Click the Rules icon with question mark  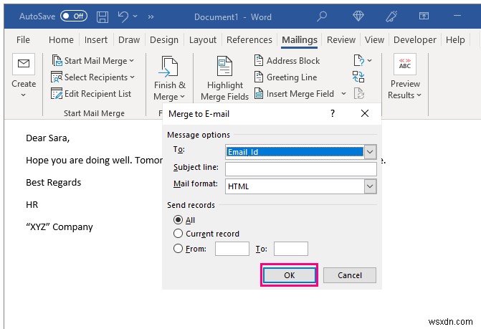[x=359, y=60]
